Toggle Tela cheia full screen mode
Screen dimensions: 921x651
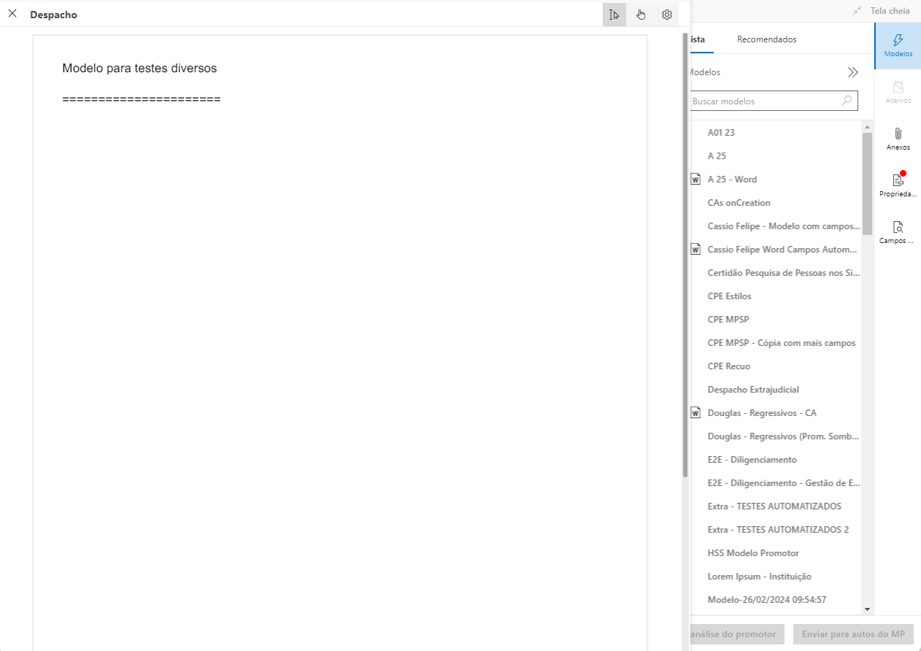(884, 11)
